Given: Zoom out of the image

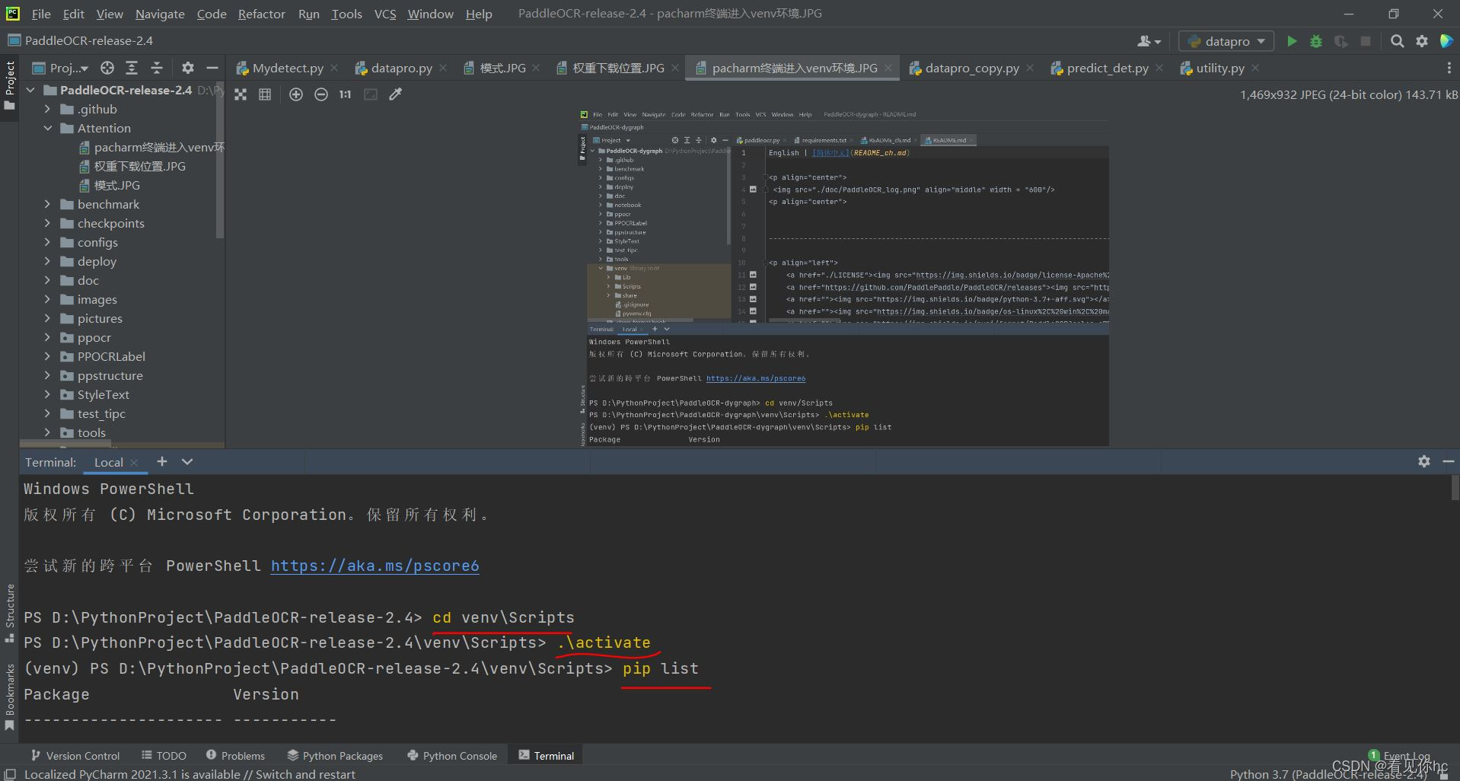Looking at the screenshot, I should 321,94.
